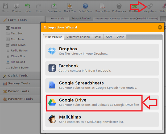Screen dimensions: 166x134
Task: Expand the Power Tools section
Action: point(20,91)
